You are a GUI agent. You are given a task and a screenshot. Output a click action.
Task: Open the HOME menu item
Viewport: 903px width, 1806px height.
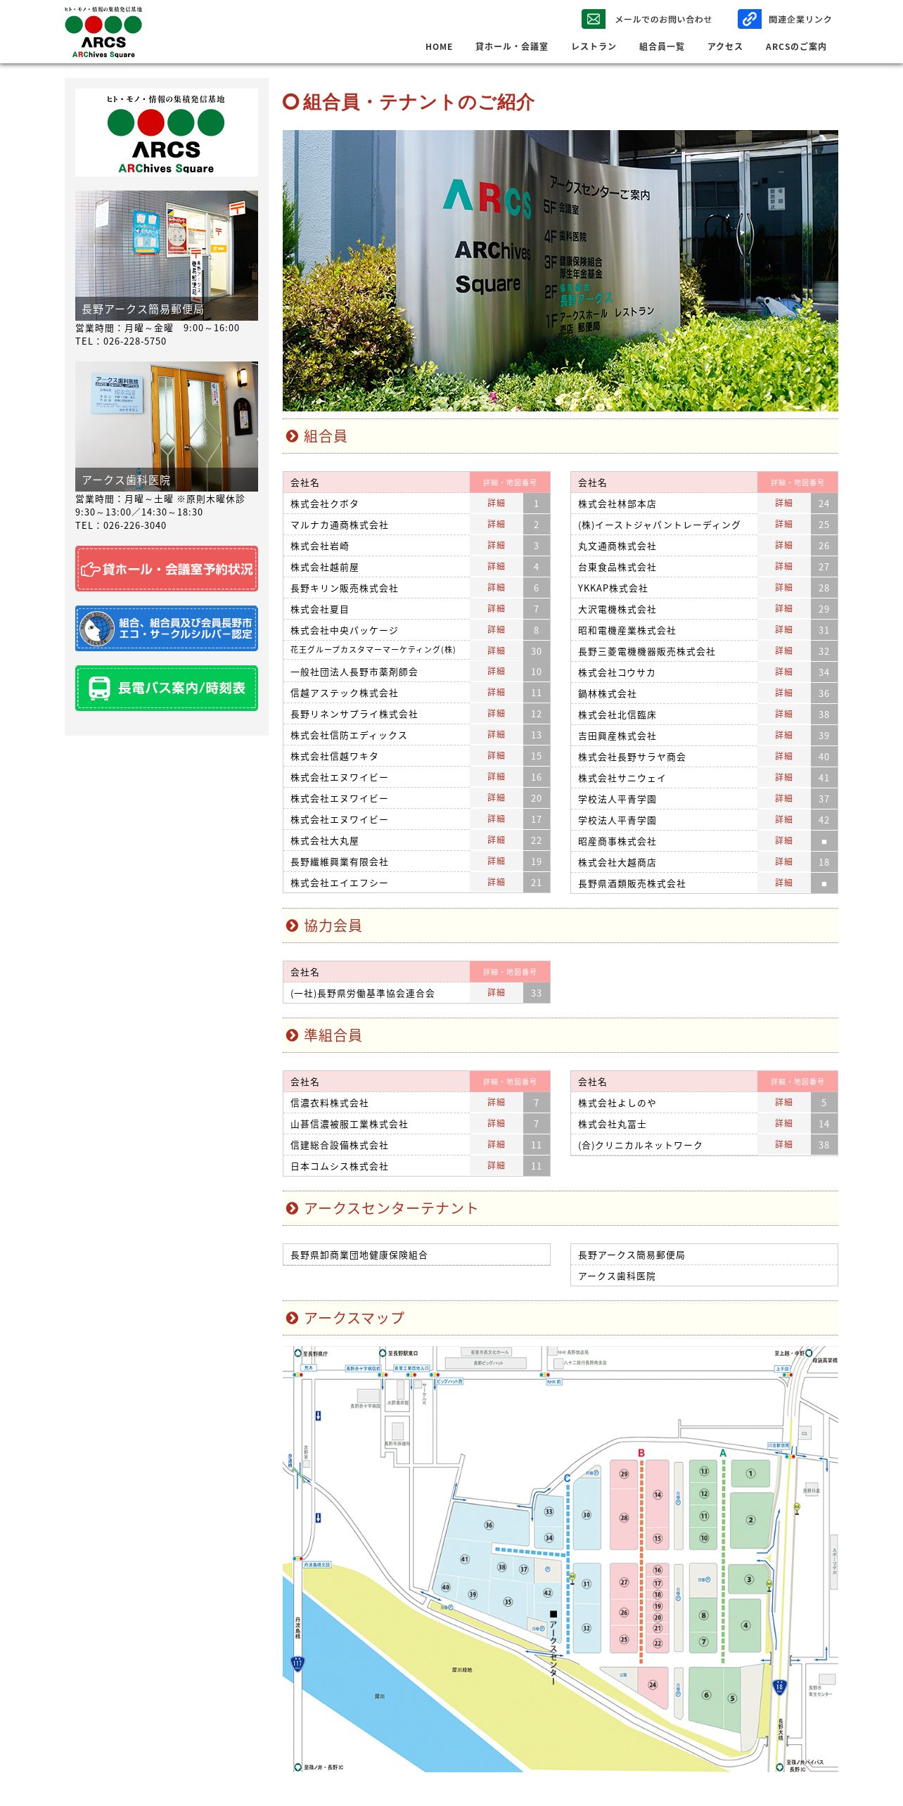pos(439,46)
